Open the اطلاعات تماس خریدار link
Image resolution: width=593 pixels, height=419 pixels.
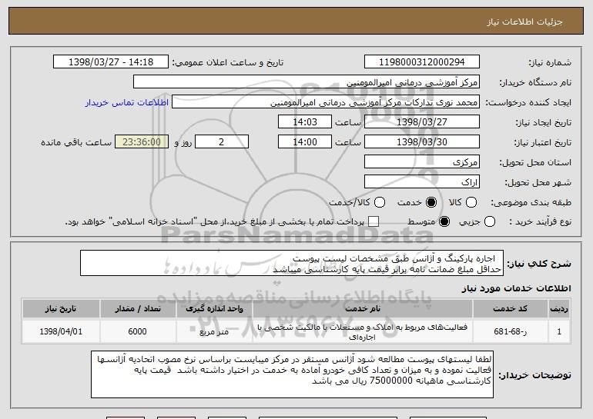127,102
